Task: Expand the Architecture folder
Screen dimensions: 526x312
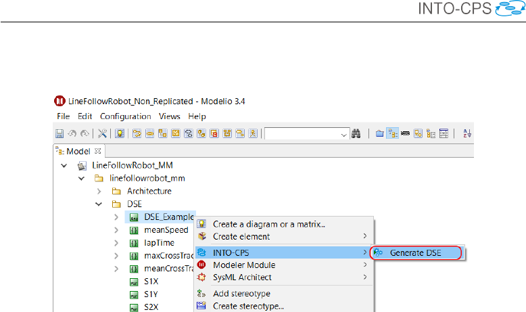Action: [x=99, y=192]
